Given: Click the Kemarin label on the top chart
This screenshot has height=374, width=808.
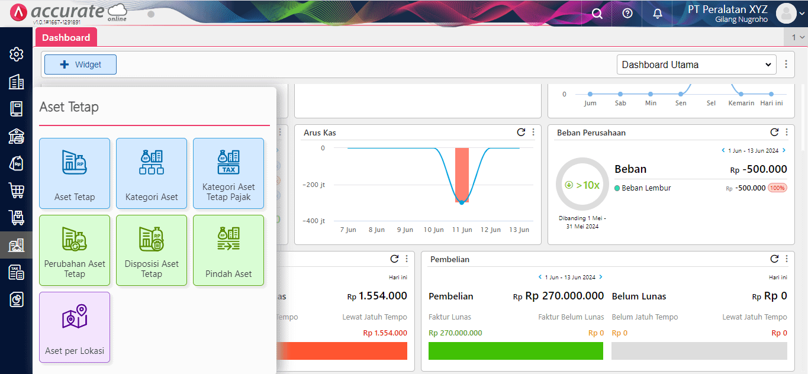Looking at the screenshot, I should point(742,103).
